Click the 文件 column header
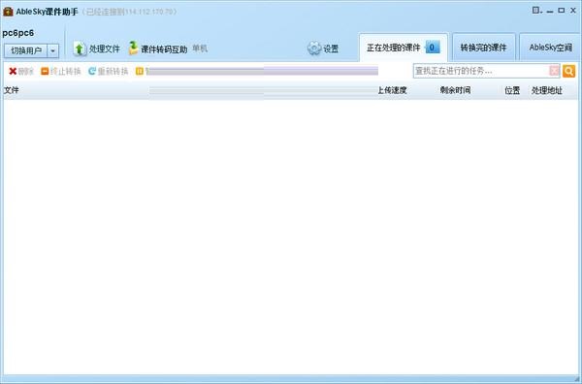The width and height of the screenshot is (582, 384). pyautogui.click(x=11, y=90)
